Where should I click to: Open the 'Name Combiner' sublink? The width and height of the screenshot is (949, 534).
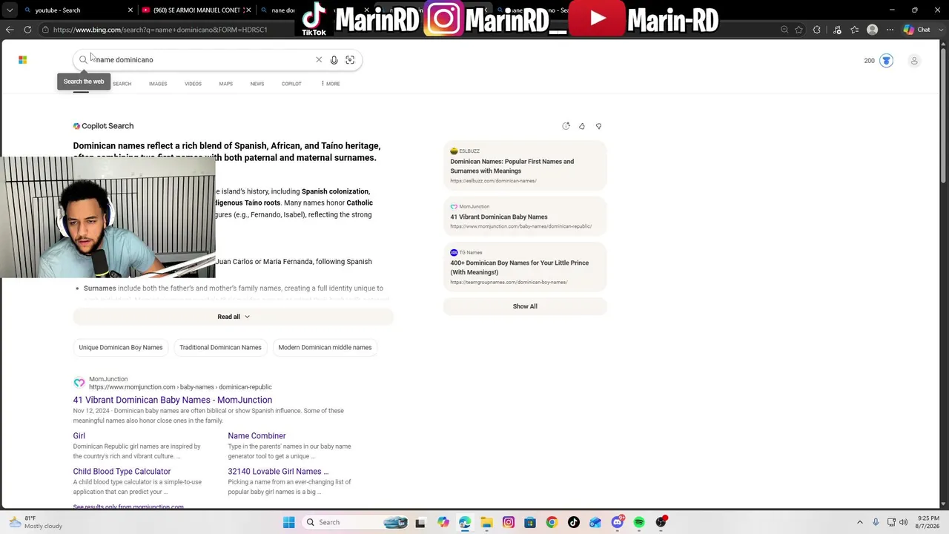257,436
